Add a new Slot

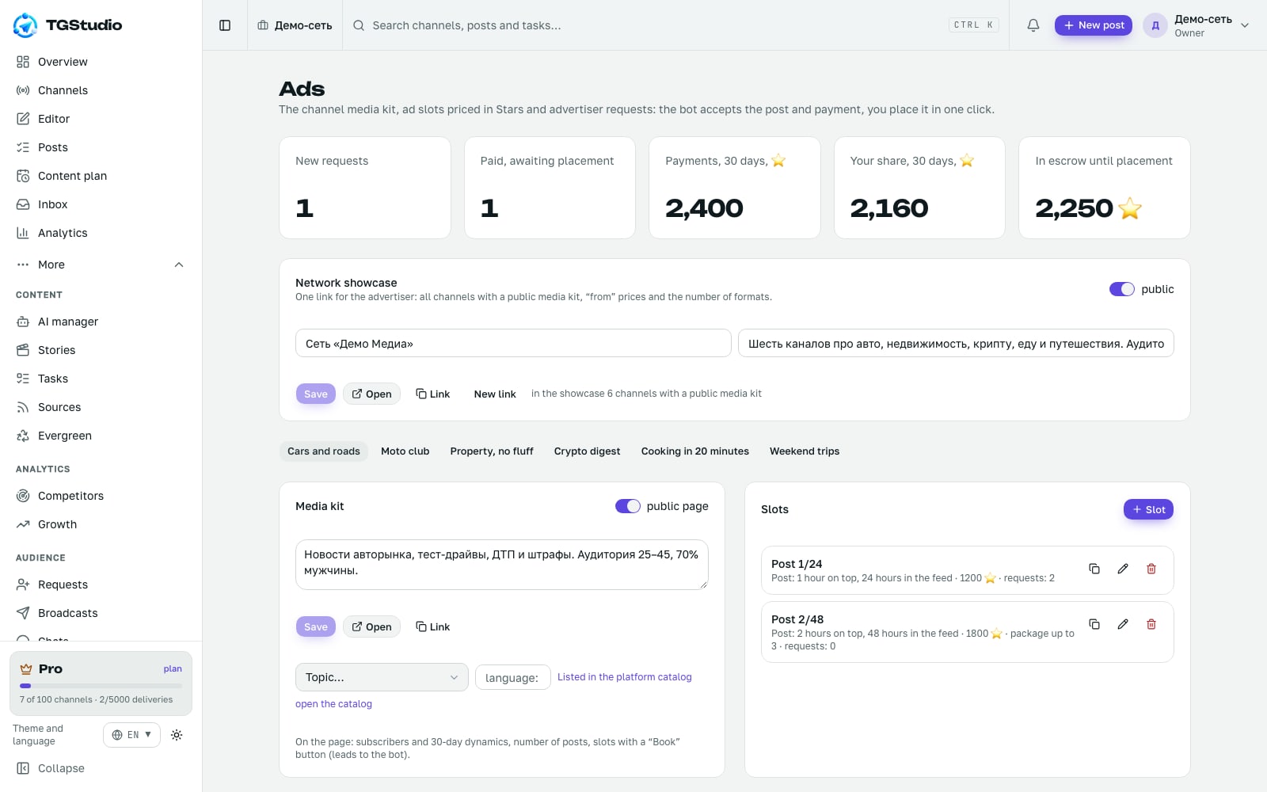(x=1148, y=509)
